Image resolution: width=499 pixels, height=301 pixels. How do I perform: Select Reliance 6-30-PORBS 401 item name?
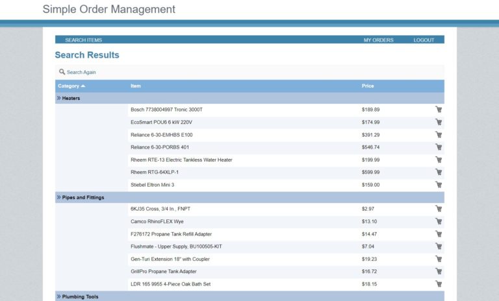click(x=160, y=147)
